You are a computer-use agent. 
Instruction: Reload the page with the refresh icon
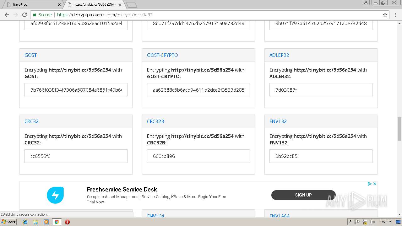click(x=24, y=15)
